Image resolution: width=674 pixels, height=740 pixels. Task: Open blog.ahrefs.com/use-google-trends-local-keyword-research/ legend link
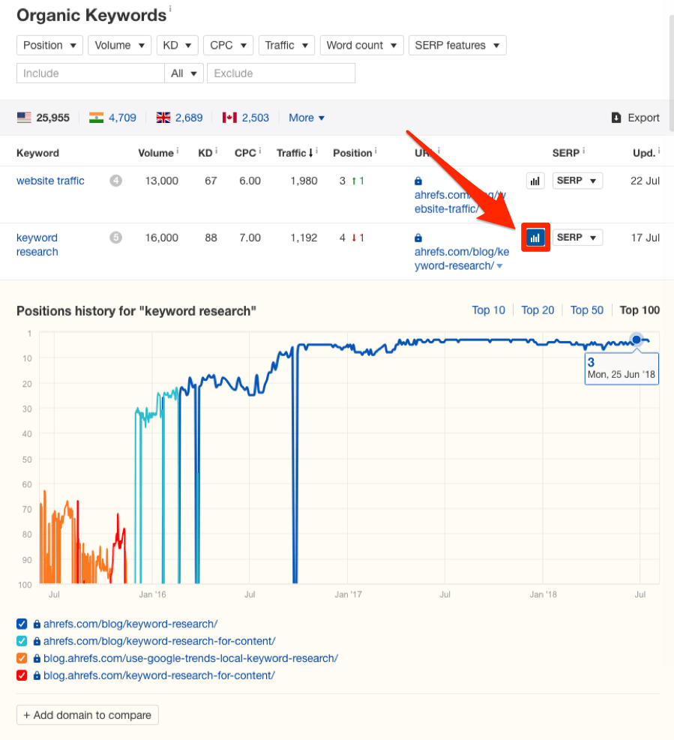pyautogui.click(x=190, y=658)
